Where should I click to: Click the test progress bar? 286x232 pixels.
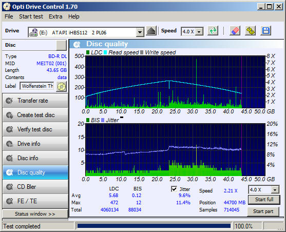click(x=154, y=226)
